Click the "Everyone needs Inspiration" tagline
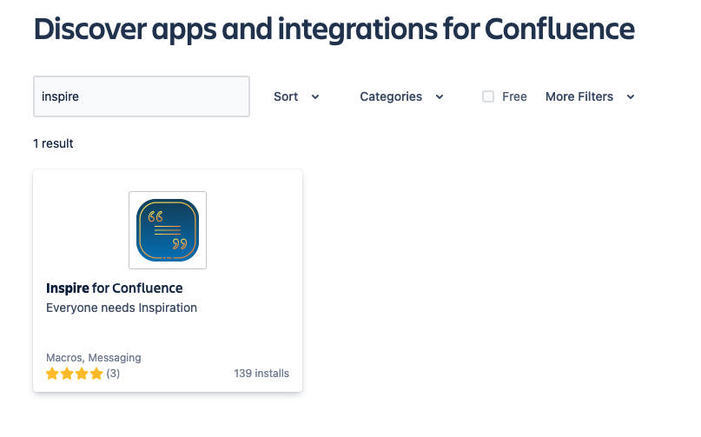Screen dimensions: 701x437 point(122,308)
